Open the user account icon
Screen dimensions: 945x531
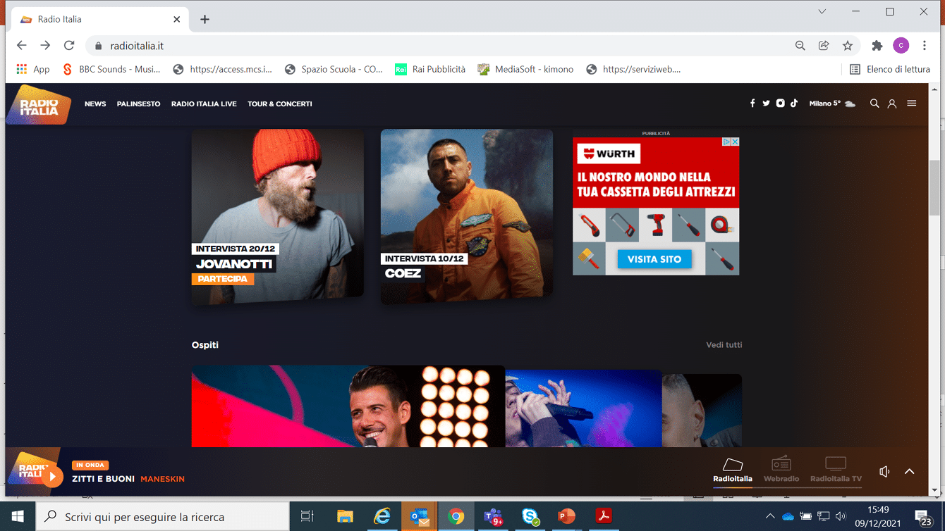click(x=892, y=104)
